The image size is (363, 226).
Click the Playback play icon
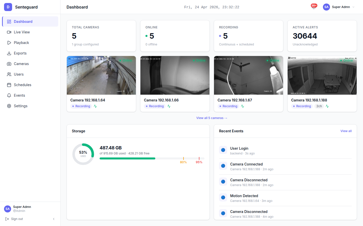(9, 43)
